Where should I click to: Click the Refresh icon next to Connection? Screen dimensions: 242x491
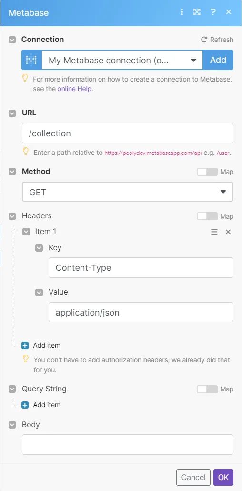[x=204, y=40]
